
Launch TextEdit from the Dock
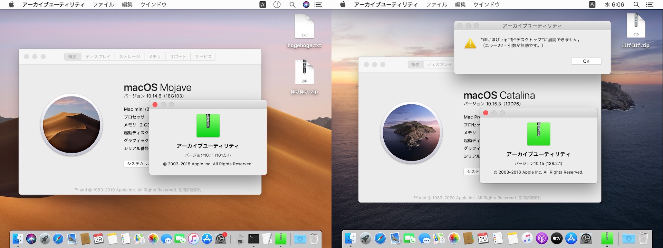coord(267,238)
